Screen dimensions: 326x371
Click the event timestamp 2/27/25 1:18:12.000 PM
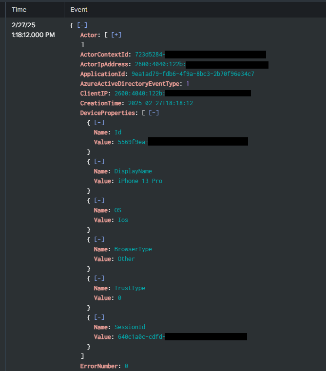coord(33,30)
